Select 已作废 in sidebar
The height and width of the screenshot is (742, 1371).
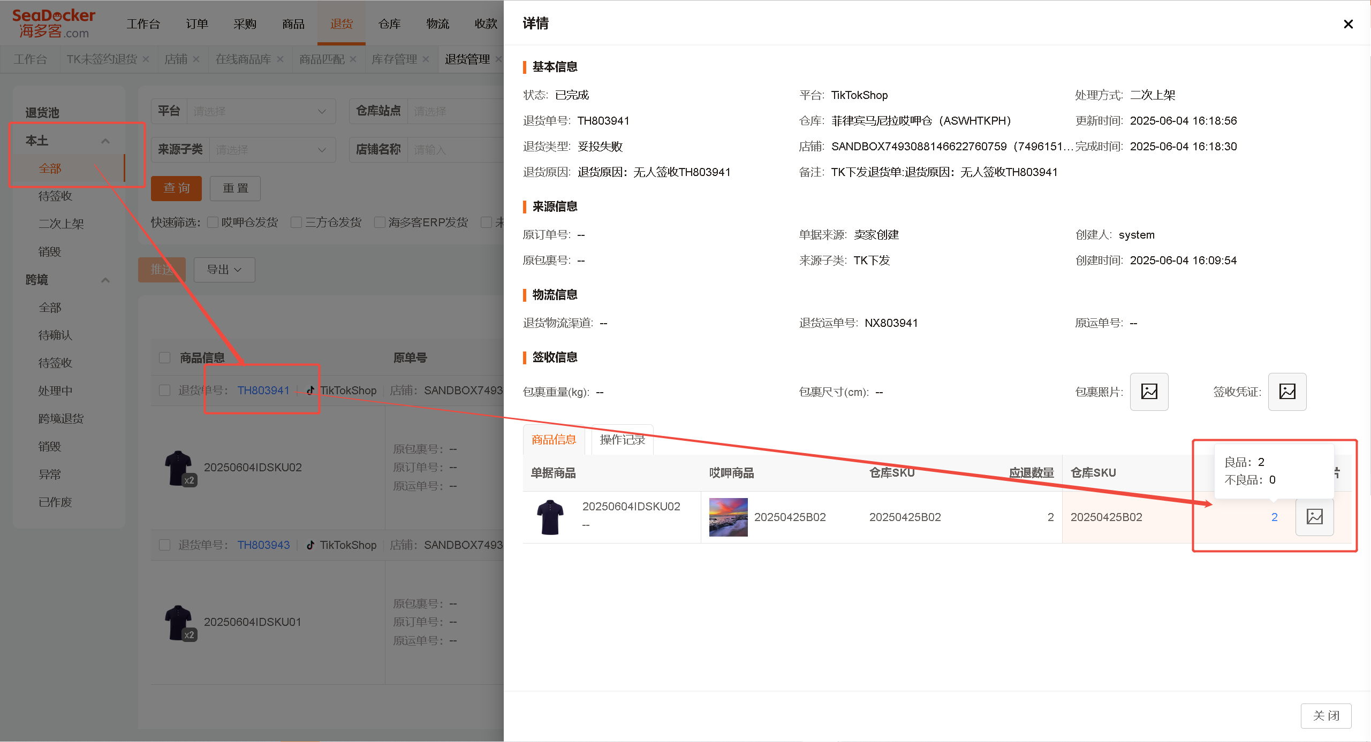pyautogui.click(x=55, y=502)
